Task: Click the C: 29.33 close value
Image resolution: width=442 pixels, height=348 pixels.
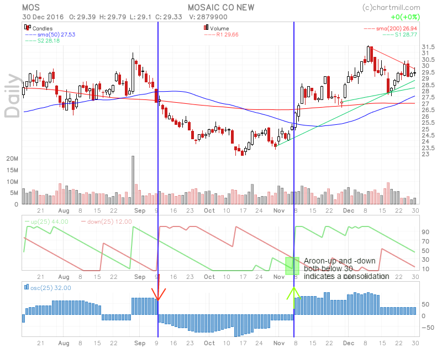Action: [169, 17]
